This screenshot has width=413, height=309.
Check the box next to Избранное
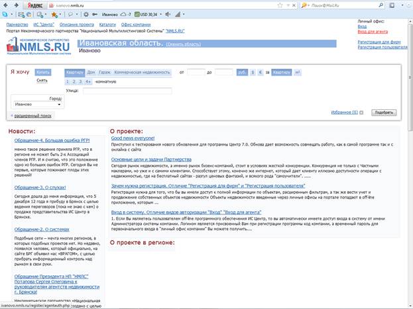click(x=361, y=112)
